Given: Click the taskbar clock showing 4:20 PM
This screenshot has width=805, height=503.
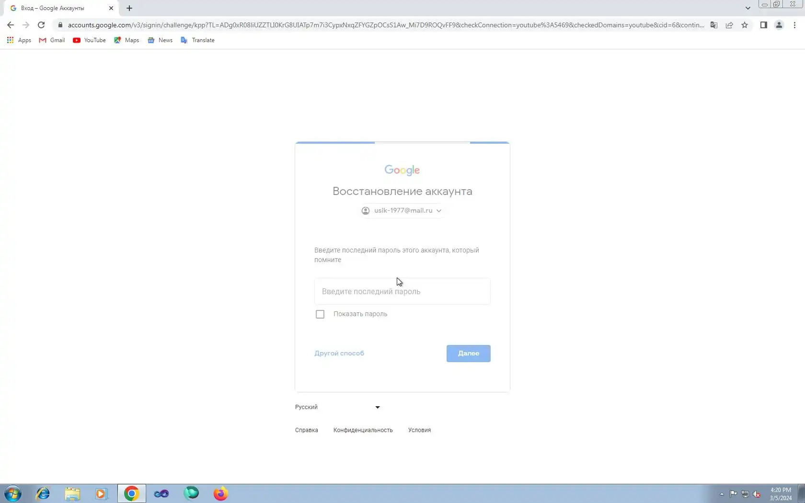Looking at the screenshot, I should pos(781,494).
